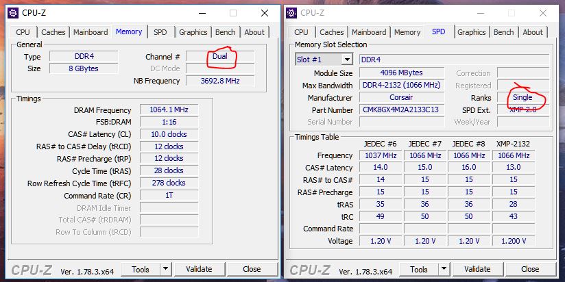The height and width of the screenshot is (282, 565).
Task: Click XMP-2132 CAS# Latency value 13.0
Action: 514,167
